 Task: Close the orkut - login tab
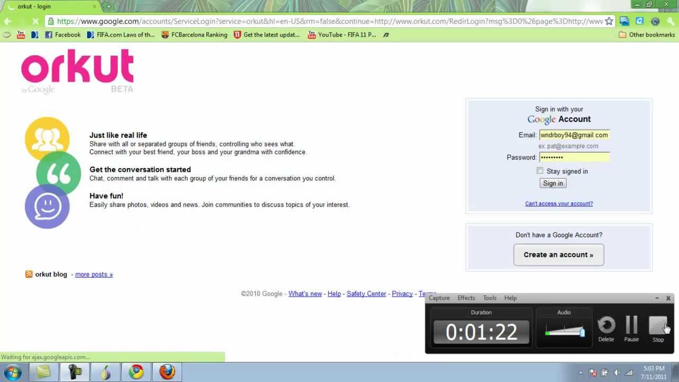[x=95, y=6]
